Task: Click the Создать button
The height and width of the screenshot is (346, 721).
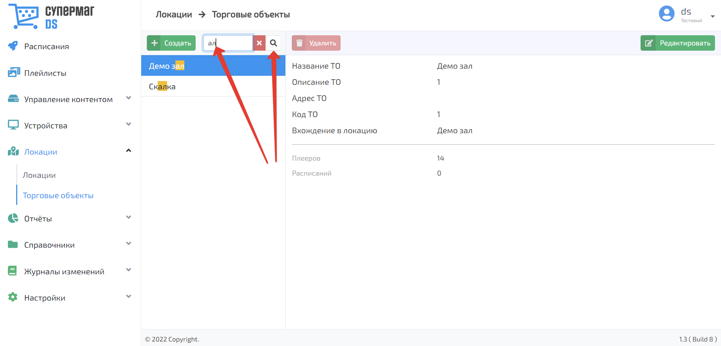Action: pyautogui.click(x=171, y=43)
